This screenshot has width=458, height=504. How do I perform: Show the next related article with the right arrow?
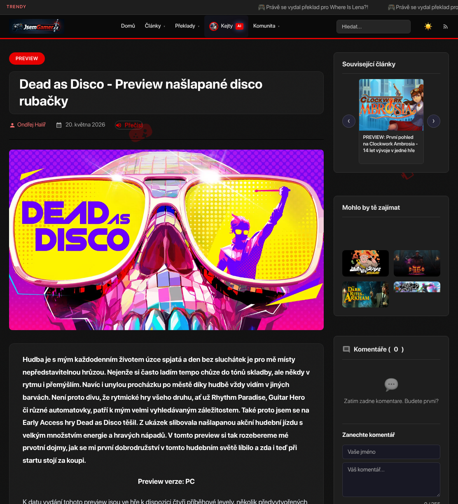point(434,121)
